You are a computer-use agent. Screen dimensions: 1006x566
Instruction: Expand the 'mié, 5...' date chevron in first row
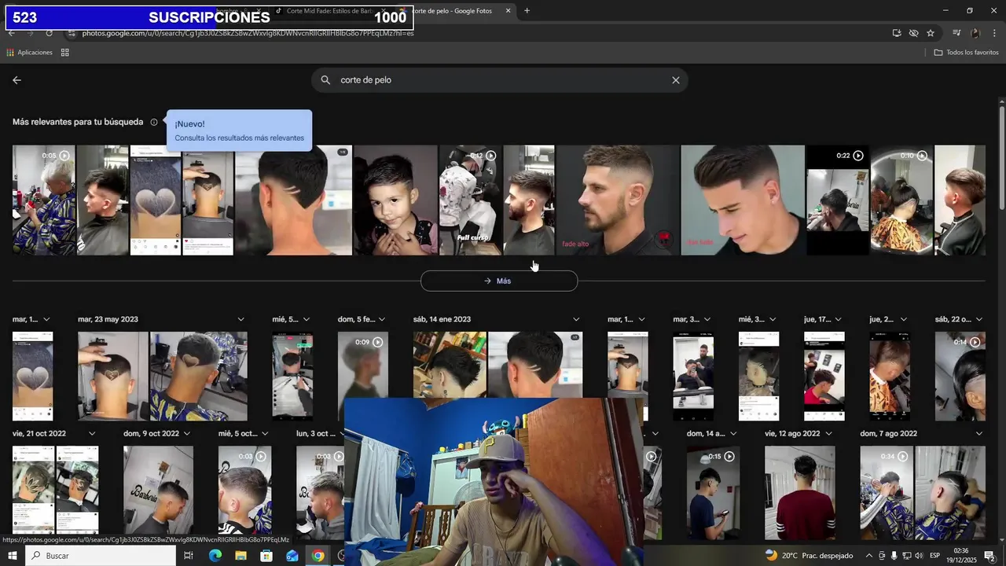pos(306,319)
